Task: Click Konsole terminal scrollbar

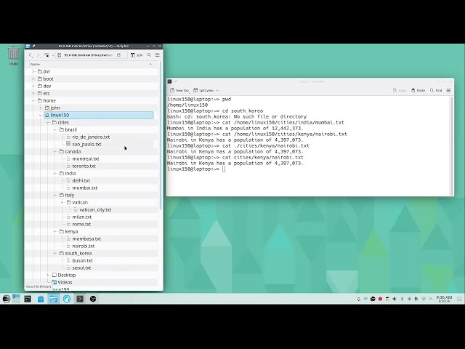Action: 452,145
